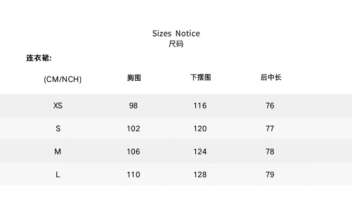352x206 pixels.
Task: Click the XS hem value 116
Action: click(x=200, y=106)
